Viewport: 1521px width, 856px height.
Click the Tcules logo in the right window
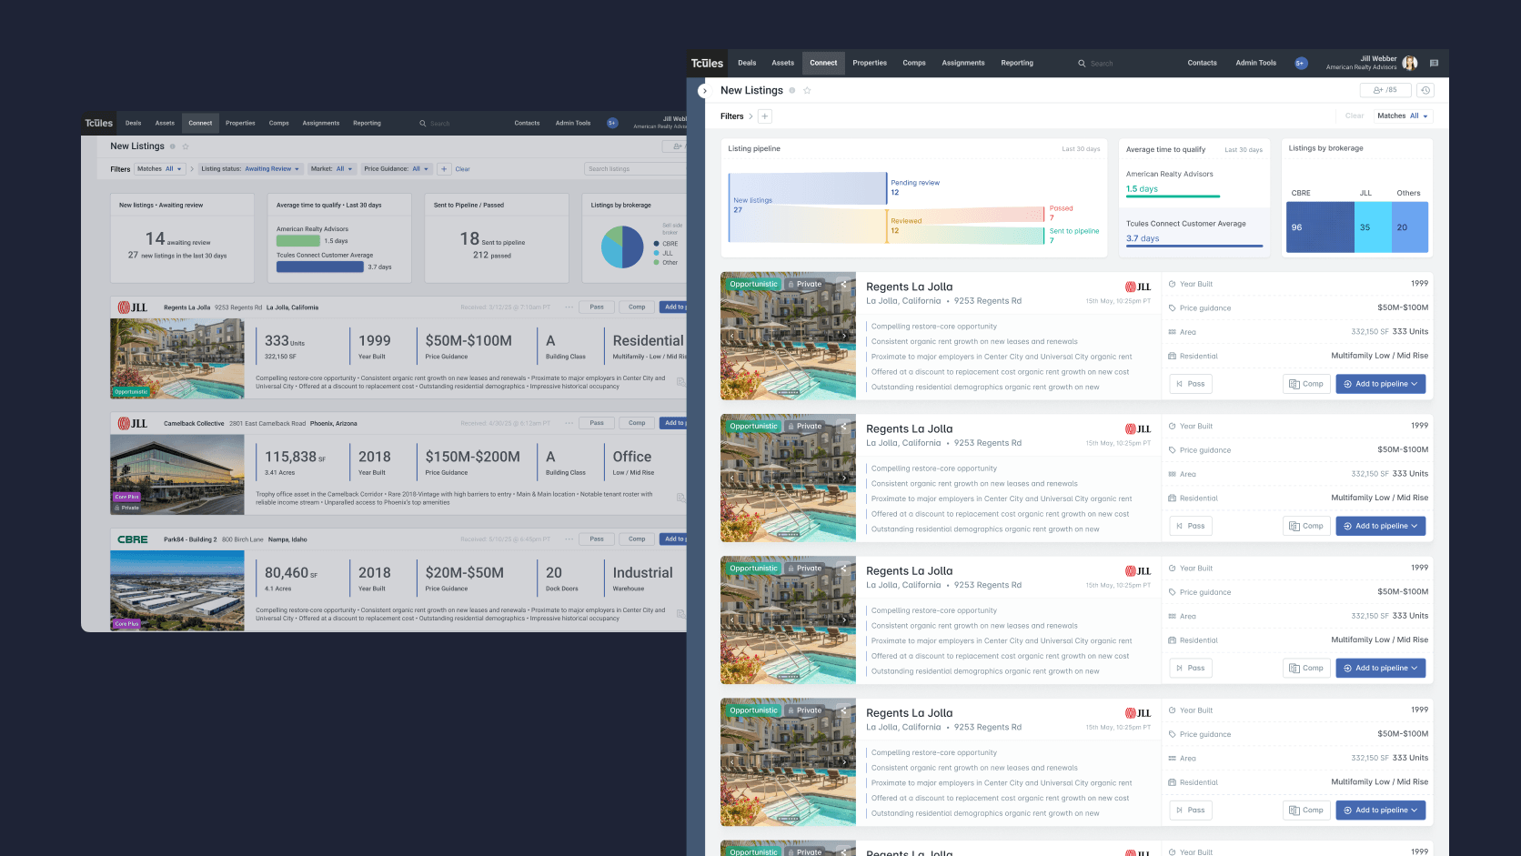pyautogui.click(x=707, y=64)
